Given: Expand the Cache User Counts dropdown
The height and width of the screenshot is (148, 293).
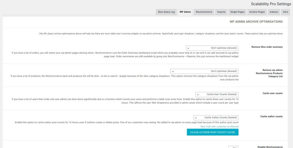Looking at the screenshot, I should [x=217, y=95].
